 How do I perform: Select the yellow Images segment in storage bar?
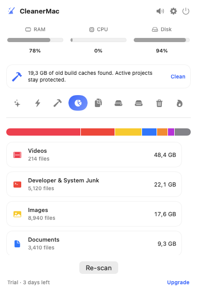coord(128,132)
